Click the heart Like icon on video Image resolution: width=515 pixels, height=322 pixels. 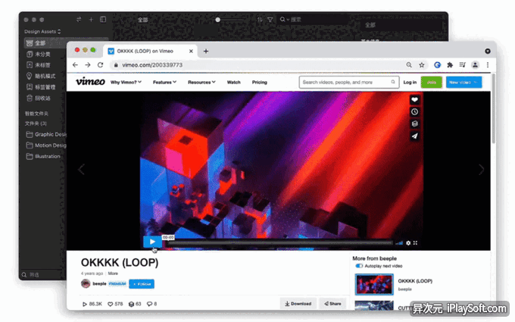click(x=414, y=100)
